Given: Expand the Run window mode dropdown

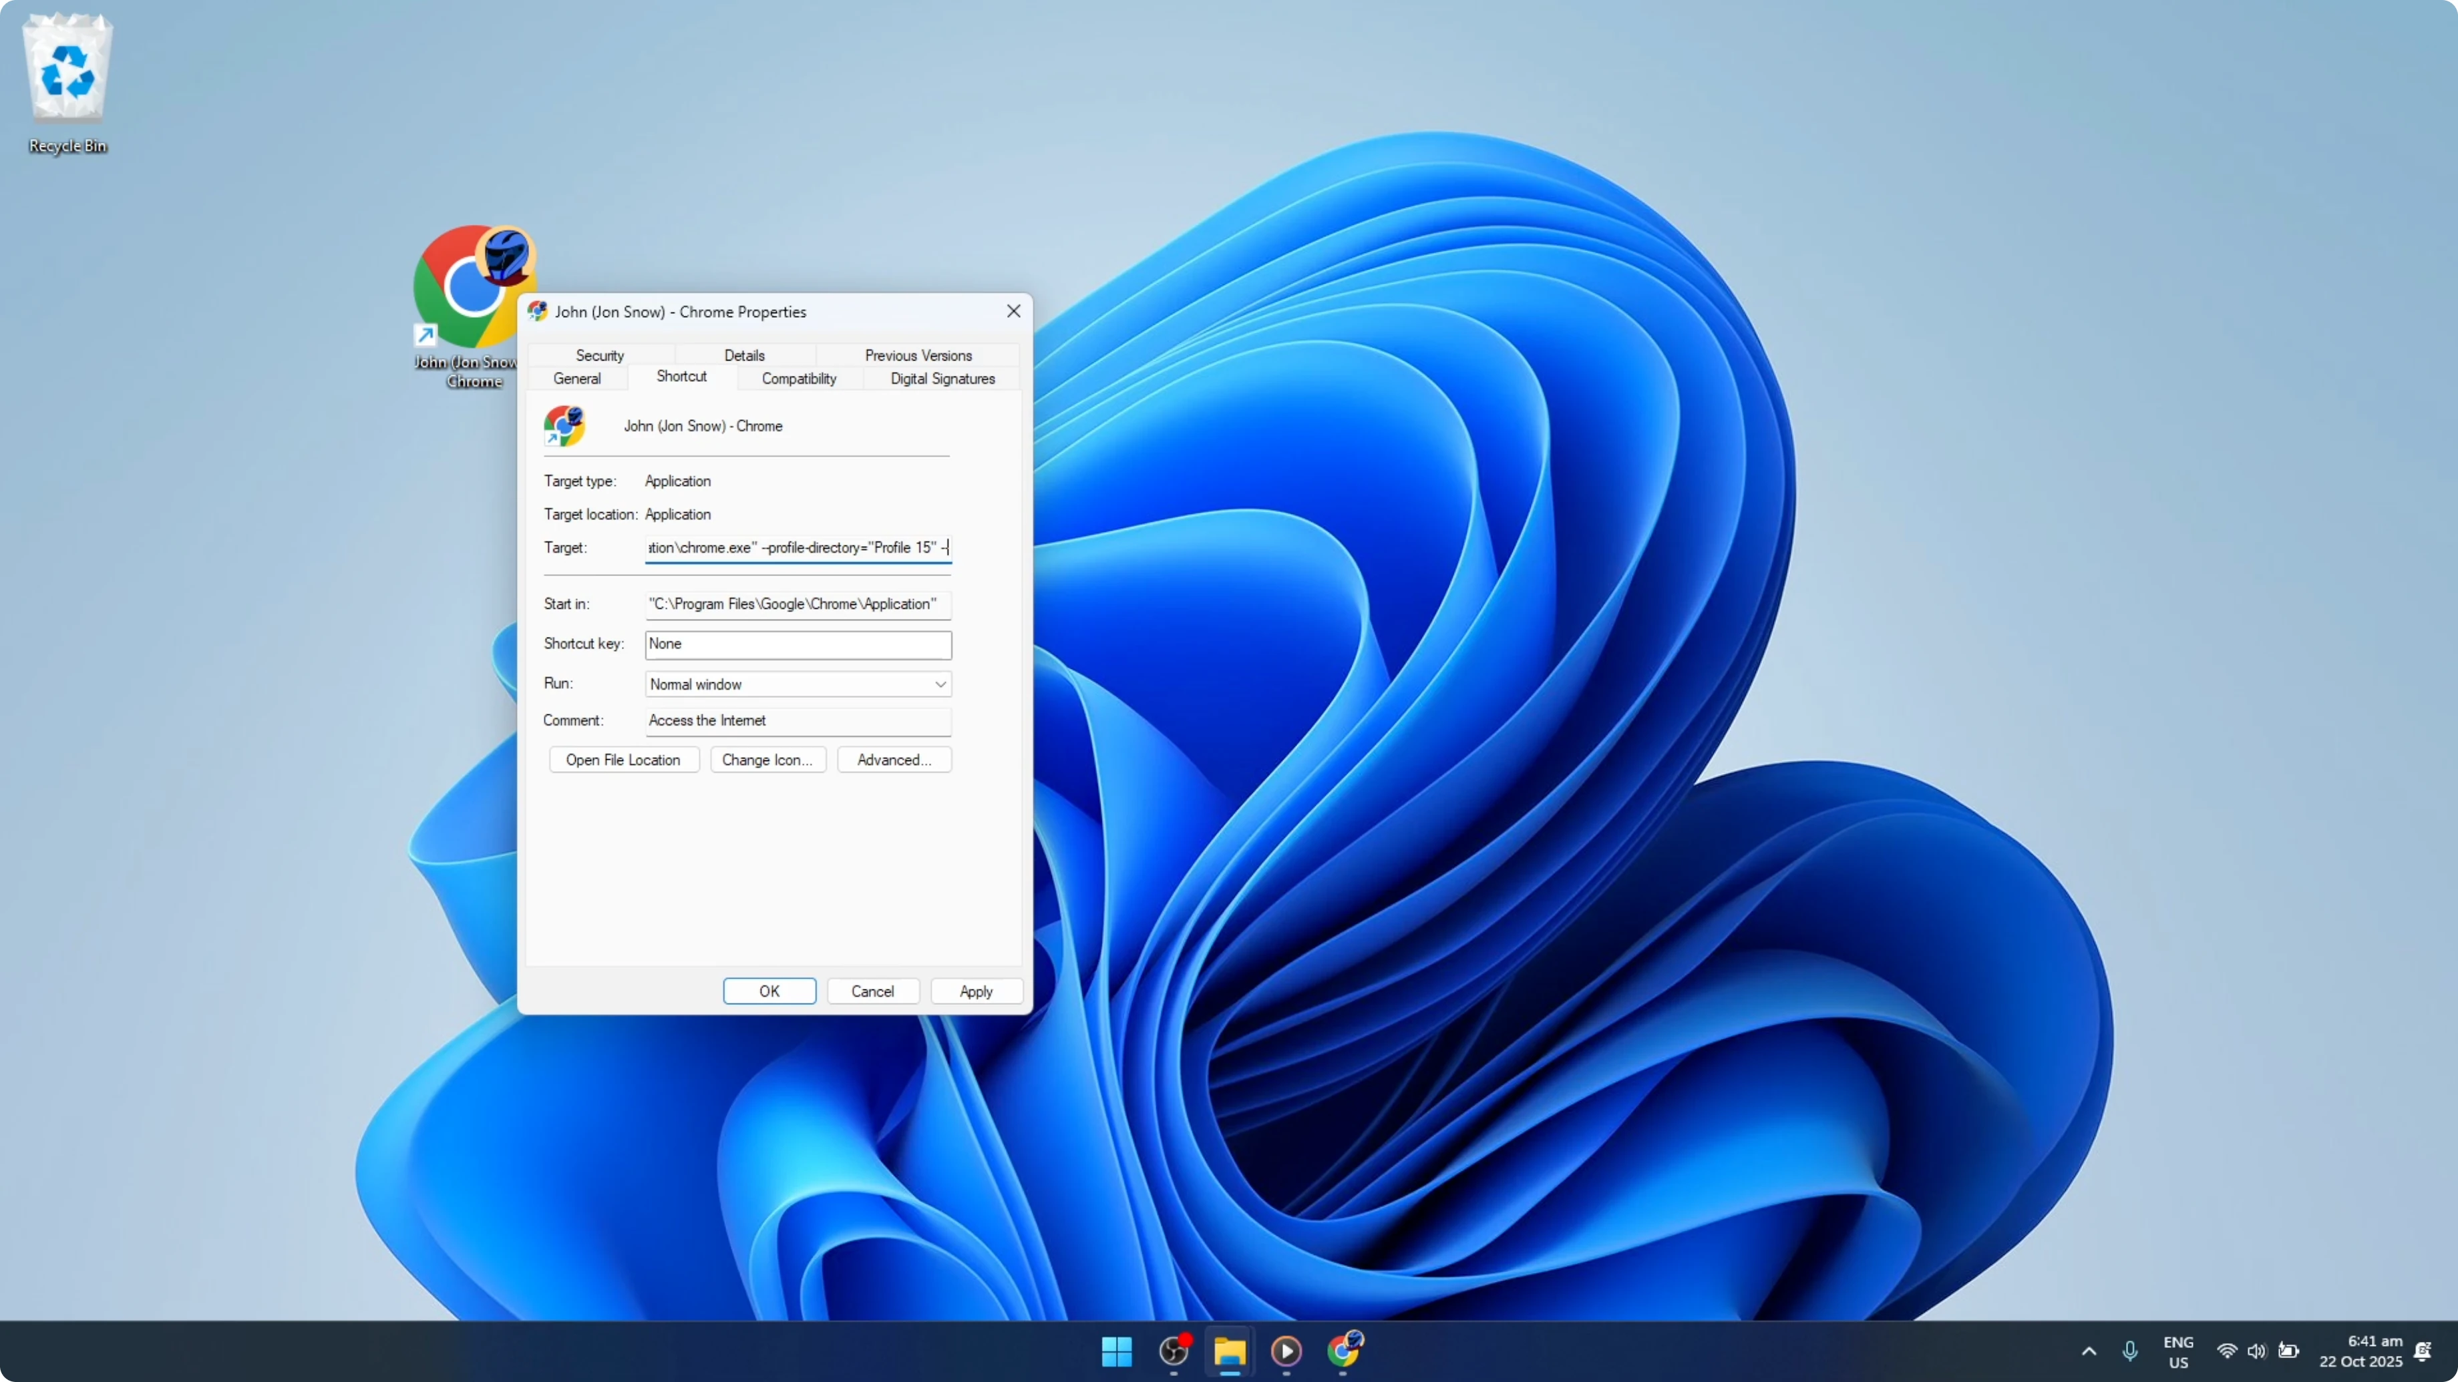Looking at the screenshot, I should point(798,684).
